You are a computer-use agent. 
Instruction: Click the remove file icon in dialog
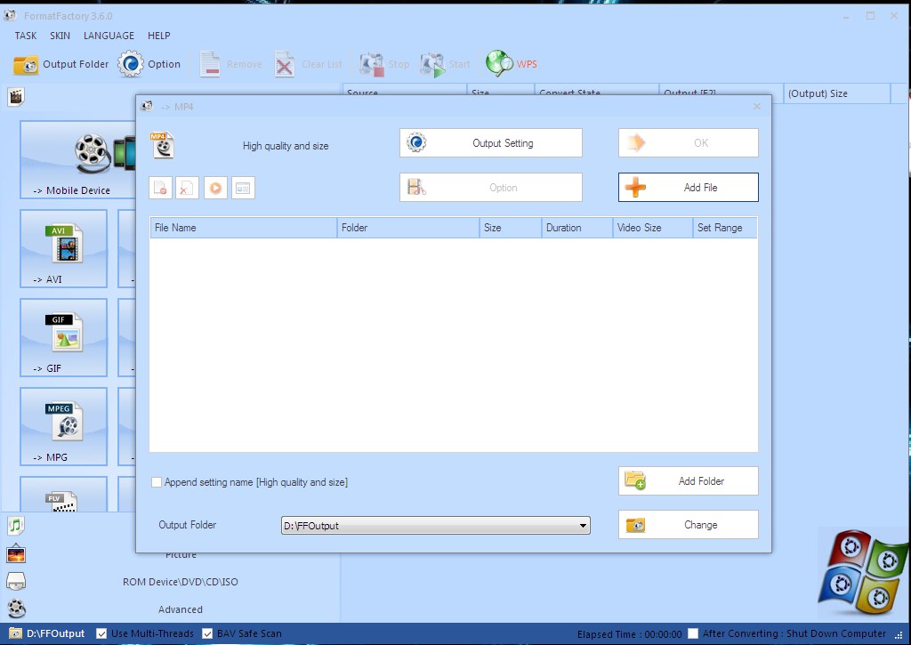coord(160,188)
